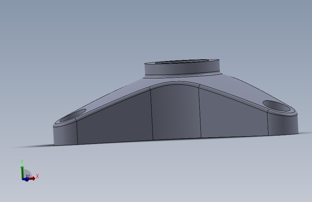This screenshot has height=202, width=312.
Task: Select the rounded right end face of bracket
Action: (283, 124)
